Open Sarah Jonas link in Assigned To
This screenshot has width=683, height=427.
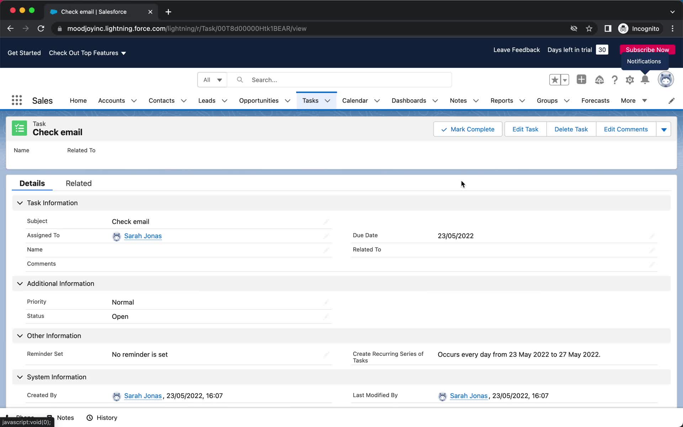143,236
